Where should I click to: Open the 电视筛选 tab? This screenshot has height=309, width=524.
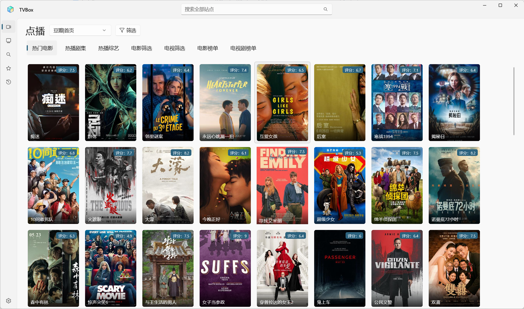175,48
